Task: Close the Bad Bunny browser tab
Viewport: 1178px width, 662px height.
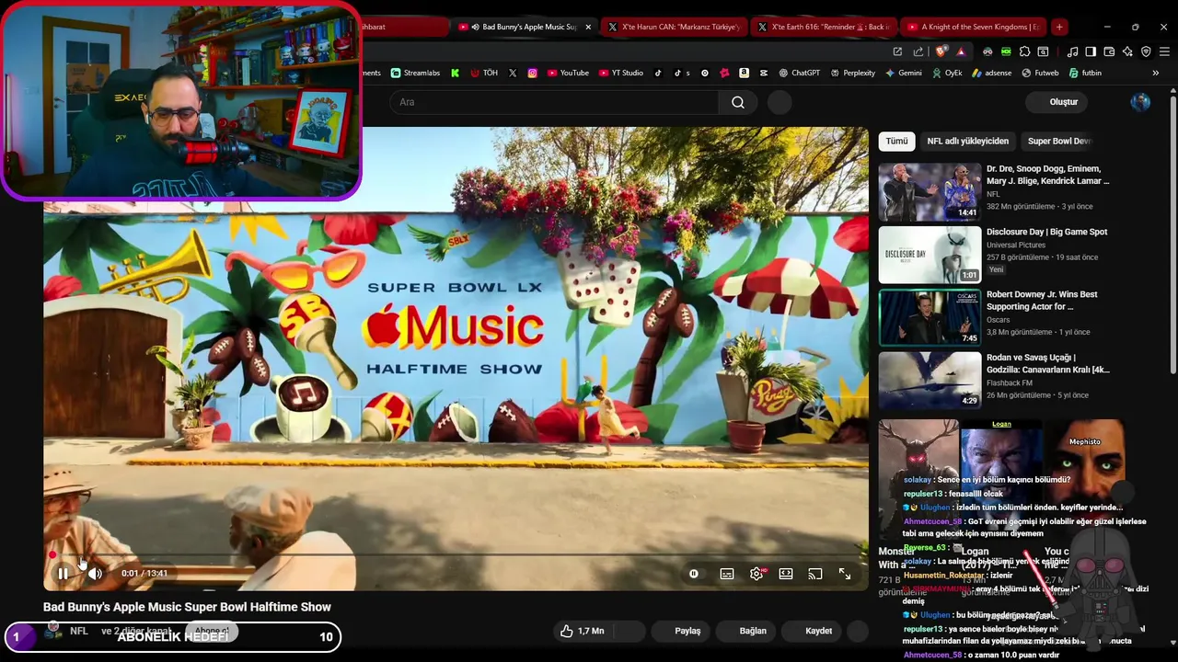Action: pyautogui.click(x=588, y=27)
